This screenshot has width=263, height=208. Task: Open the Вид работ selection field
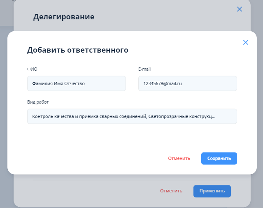(x=132, y=116)
